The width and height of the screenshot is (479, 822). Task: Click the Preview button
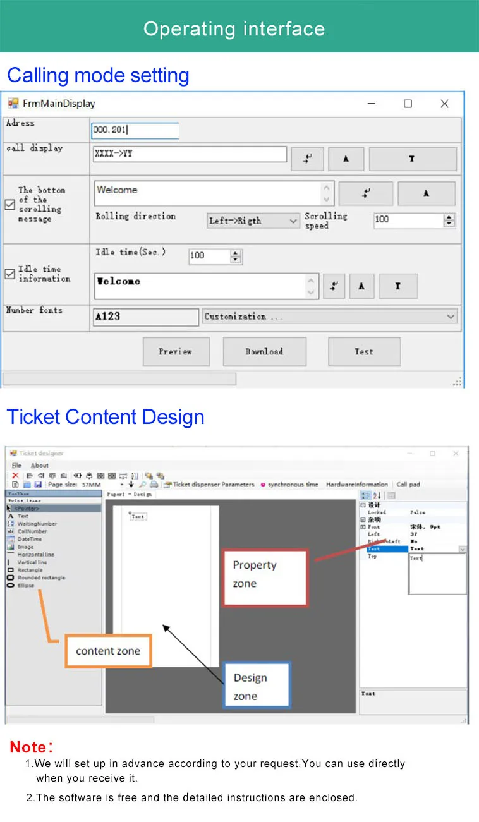(x=175, y=352)
